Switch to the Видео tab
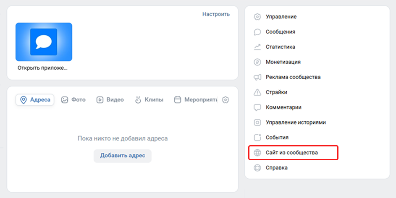The height and width of the screenshot is (198, 396). pyautogui.click(x=110, y=100)
